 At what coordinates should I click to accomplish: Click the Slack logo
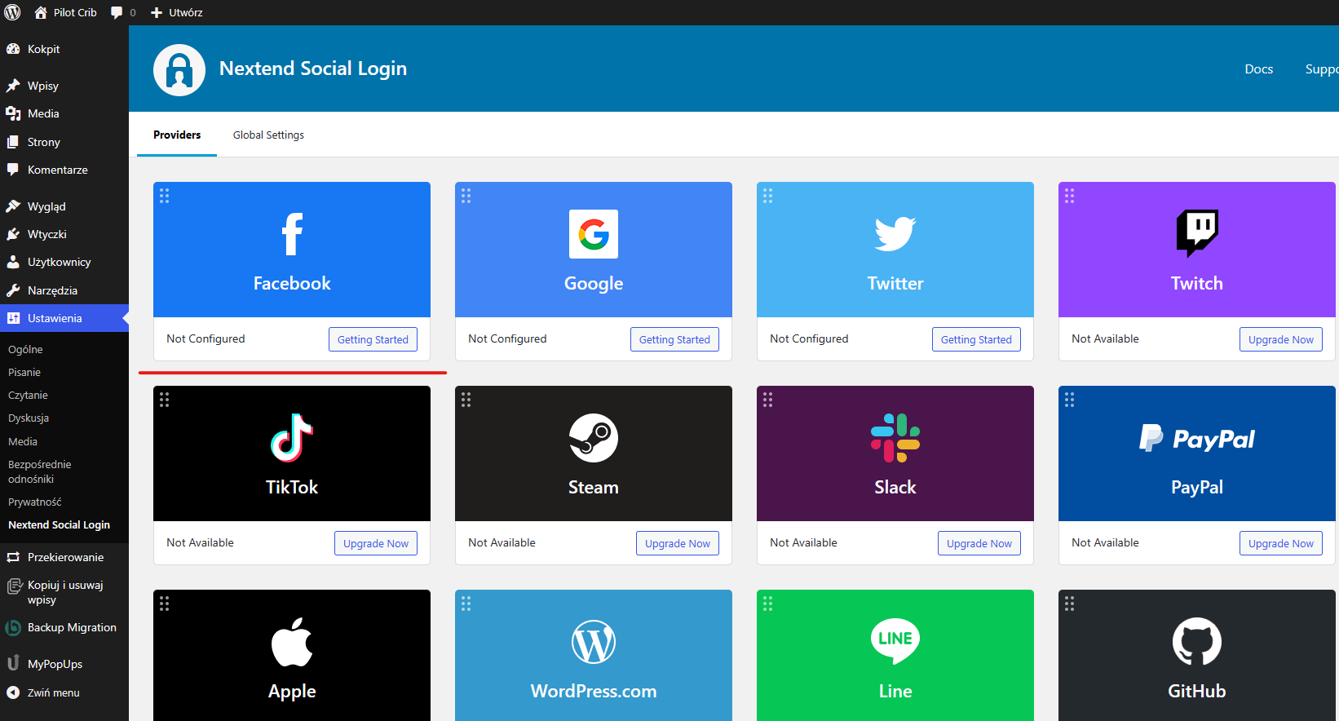(x=895, y=438)
